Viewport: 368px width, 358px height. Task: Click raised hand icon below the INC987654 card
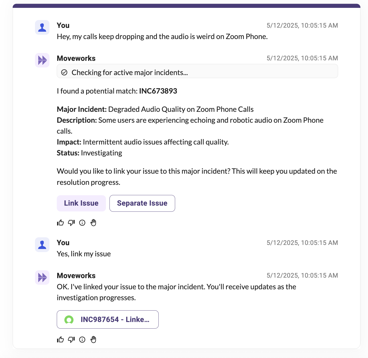pos(93,339)
